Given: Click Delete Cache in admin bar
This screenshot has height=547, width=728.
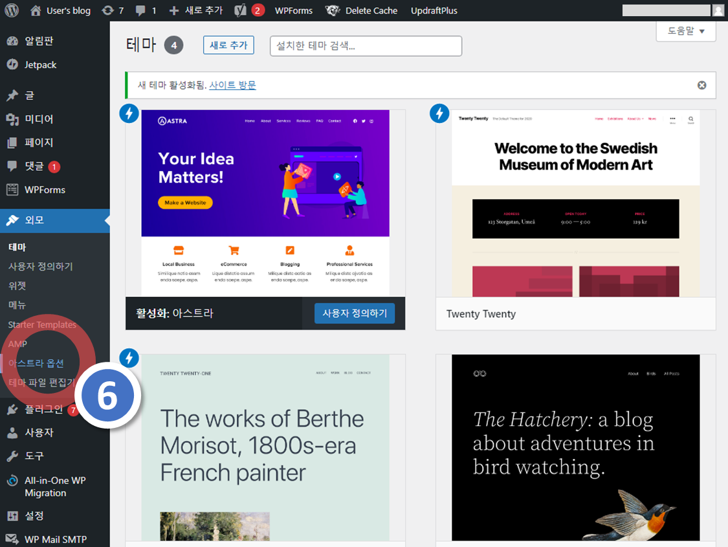Looking at the screenshot, I should (x=371, y=10).
